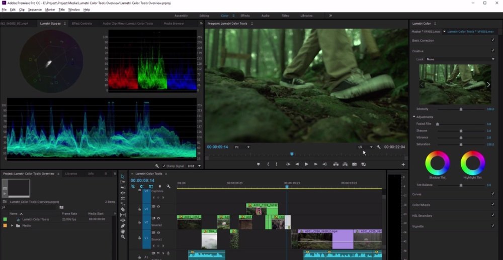Screen dimensions: 503x260
Task: Go to In point
Action: point(288,164)
